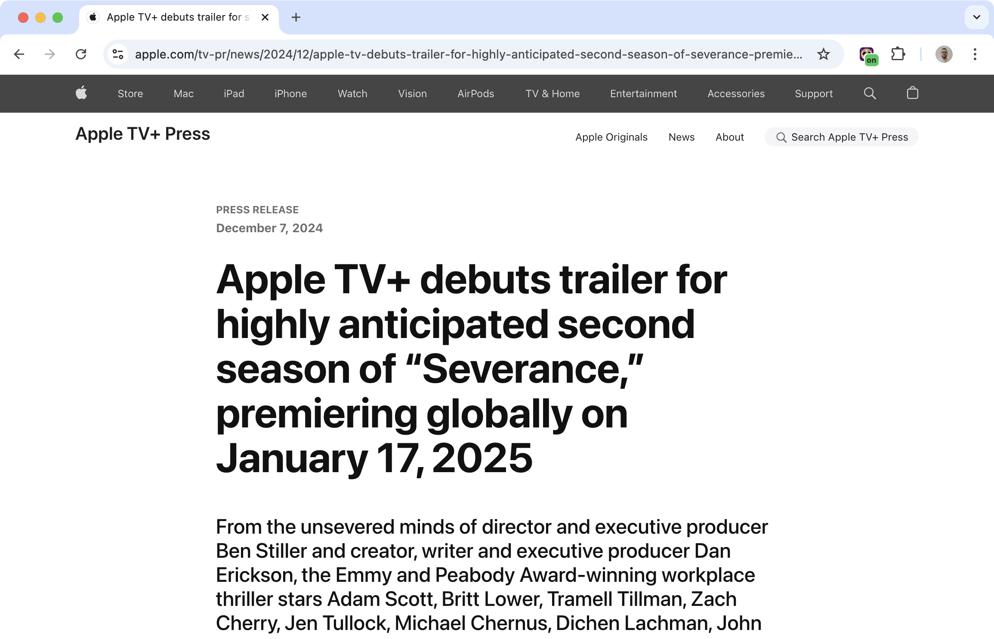Reload the page
The height and width of the screenshot is (639, 994).
coord(81,54)
